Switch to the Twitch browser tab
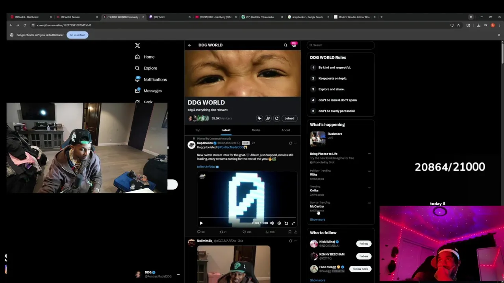 169,17
